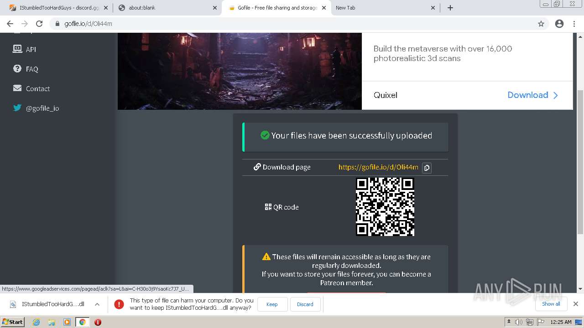Open the https://gofile.io/d/Oli44m download link

point(378,167)
